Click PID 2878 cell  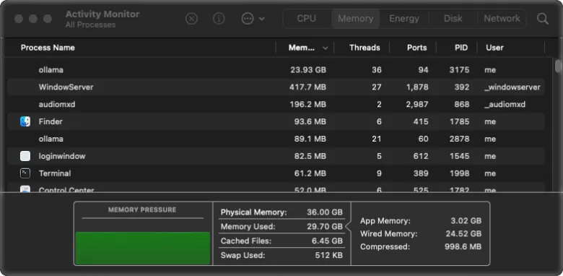pyautogui.click(x=459, y=139)
